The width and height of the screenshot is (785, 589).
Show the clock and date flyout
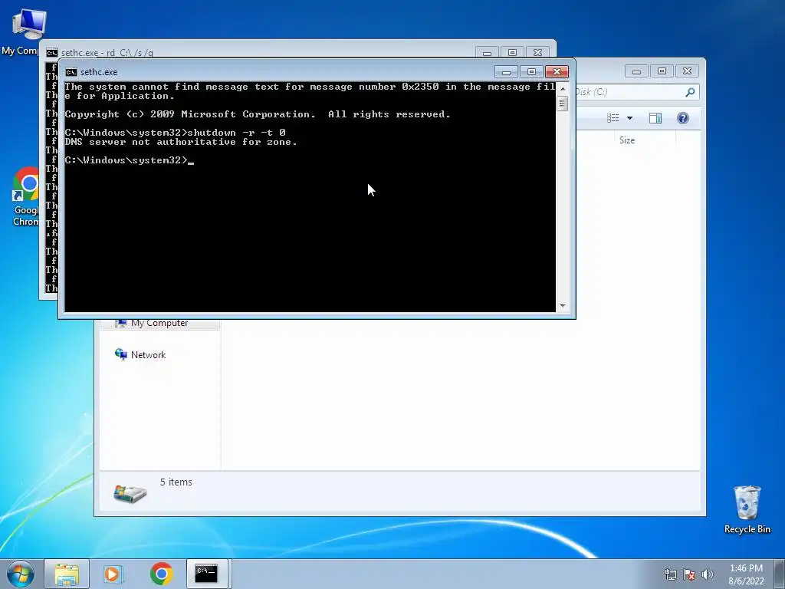point(746,574)
